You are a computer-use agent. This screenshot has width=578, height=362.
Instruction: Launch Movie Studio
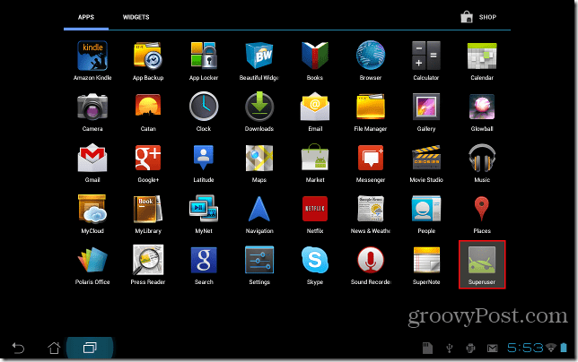click(x=426, y=163)
